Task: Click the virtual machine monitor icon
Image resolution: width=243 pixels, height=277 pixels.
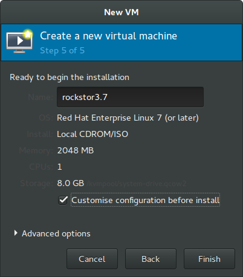Action: (x=19, y=41)
